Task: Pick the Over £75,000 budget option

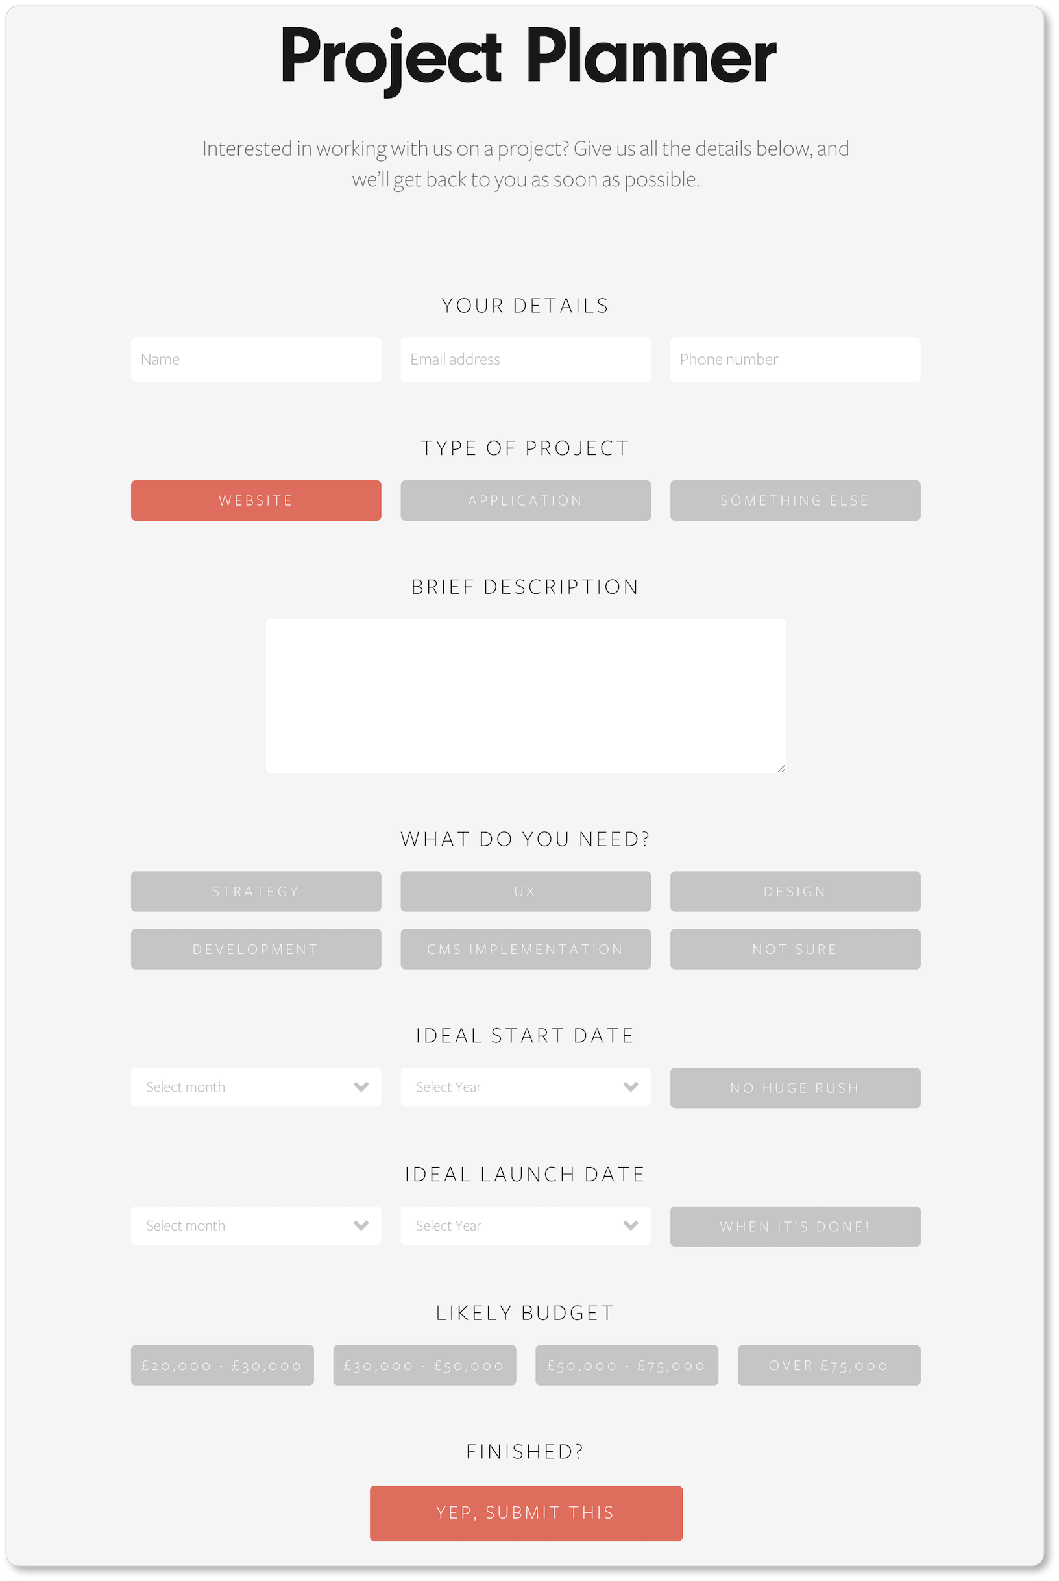Action: tap(829, 1365)
